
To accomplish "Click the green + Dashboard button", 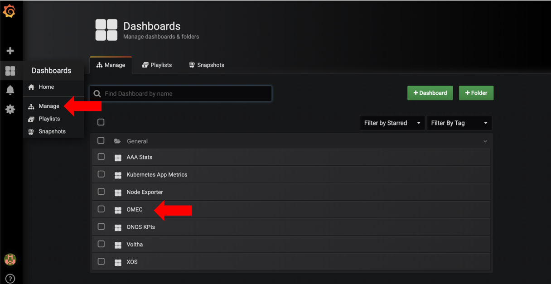I will [x=430, y=93].
